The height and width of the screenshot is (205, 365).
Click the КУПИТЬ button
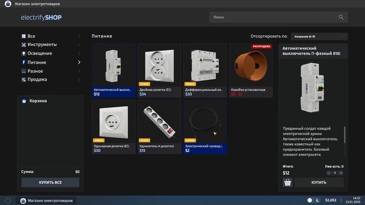point(319,182)
